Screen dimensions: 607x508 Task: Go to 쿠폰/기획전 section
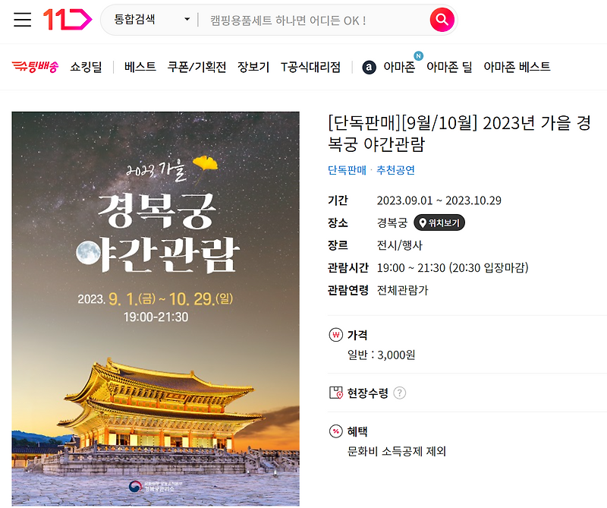click(197, 67)
